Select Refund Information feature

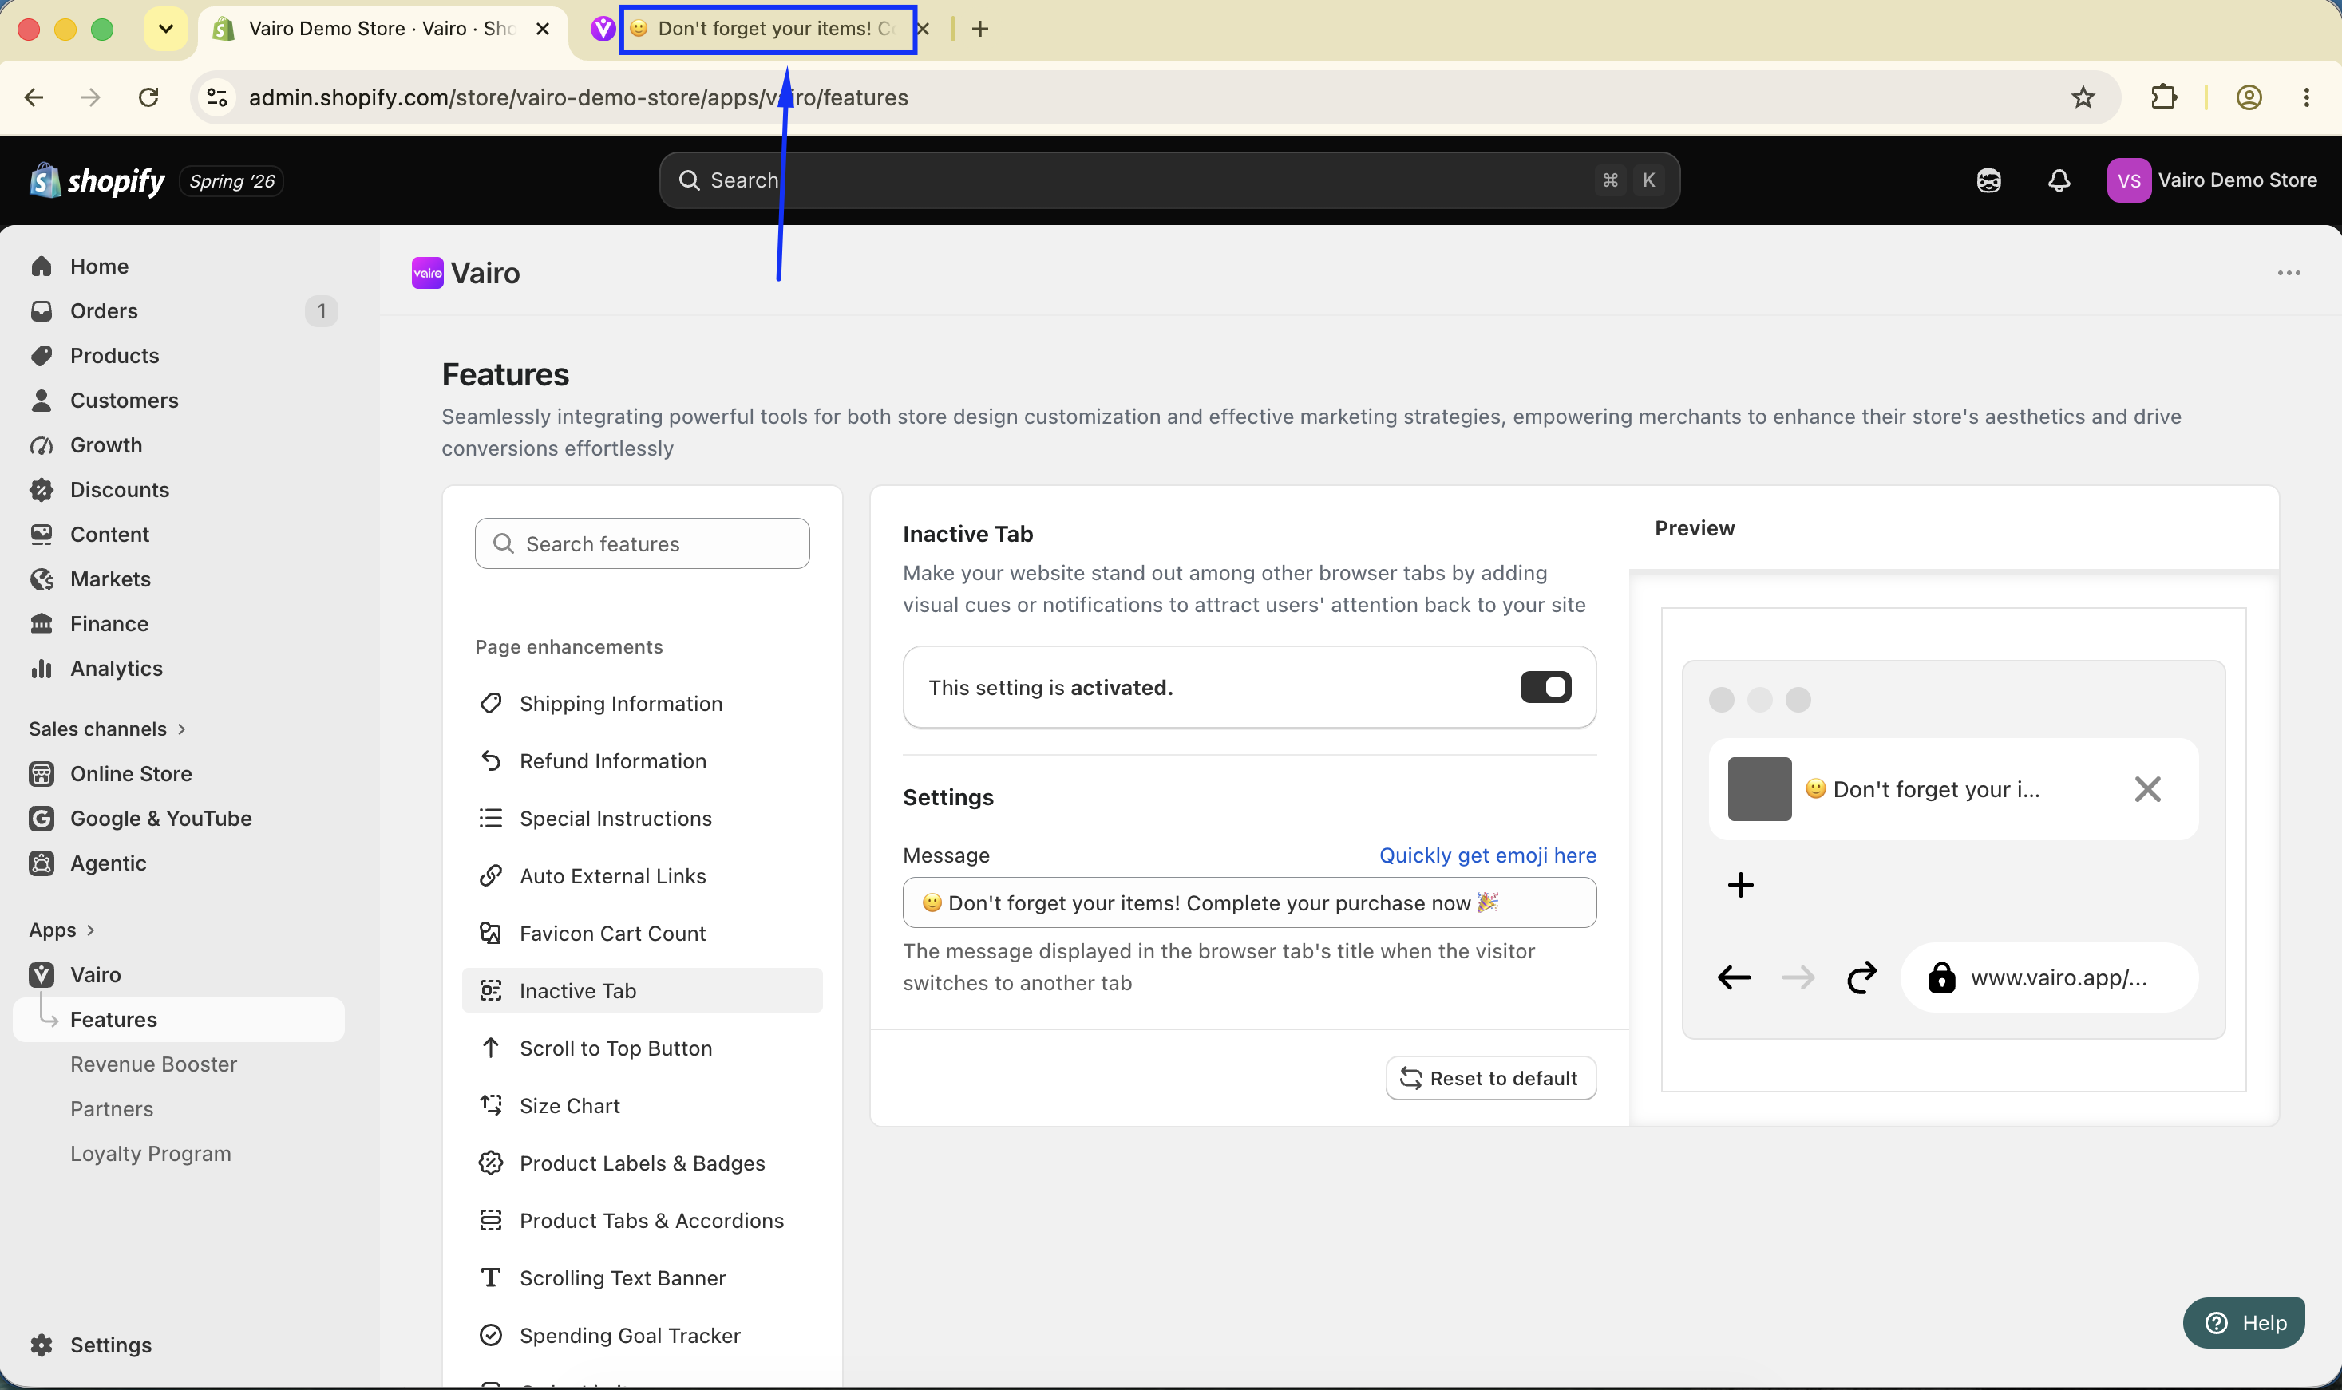click(x=642, y=761)
